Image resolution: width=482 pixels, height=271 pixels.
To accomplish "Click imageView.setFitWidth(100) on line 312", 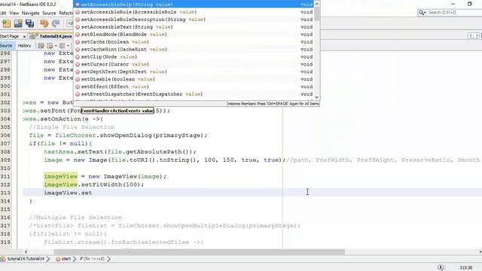I will coord(93,184).
